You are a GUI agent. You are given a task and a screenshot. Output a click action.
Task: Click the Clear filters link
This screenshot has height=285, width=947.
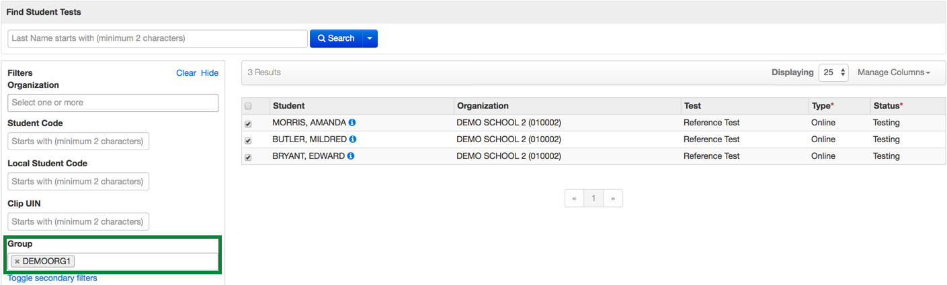click(186, 73)
